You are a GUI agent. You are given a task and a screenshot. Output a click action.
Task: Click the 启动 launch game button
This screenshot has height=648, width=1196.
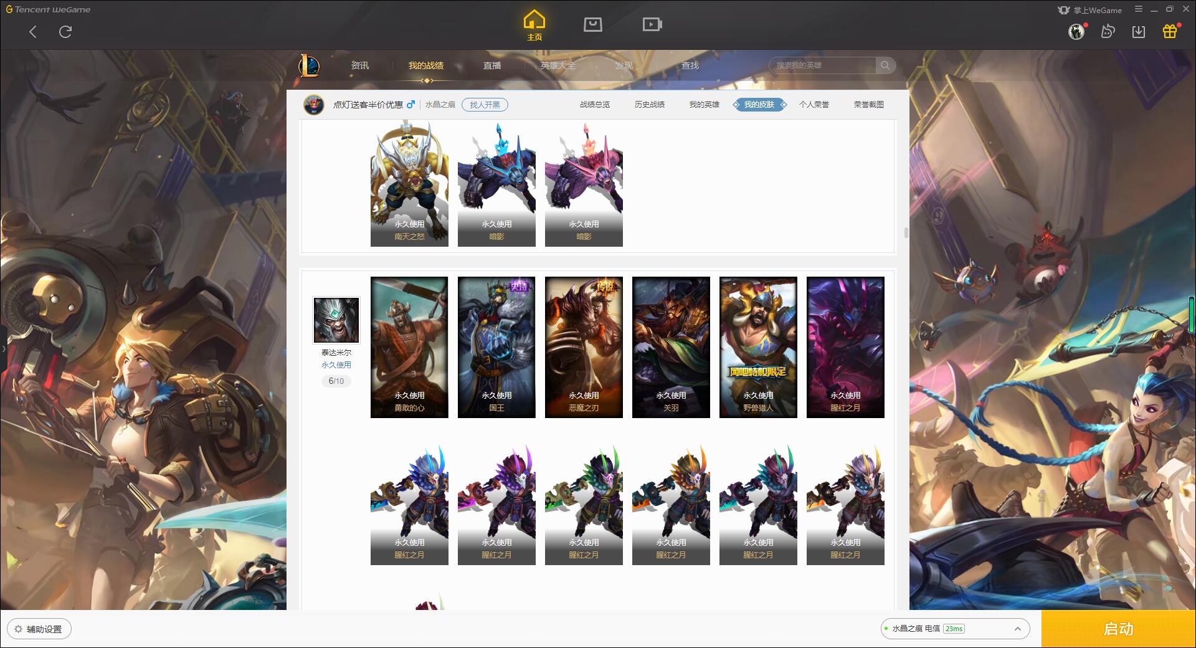tap(1119, 629)
